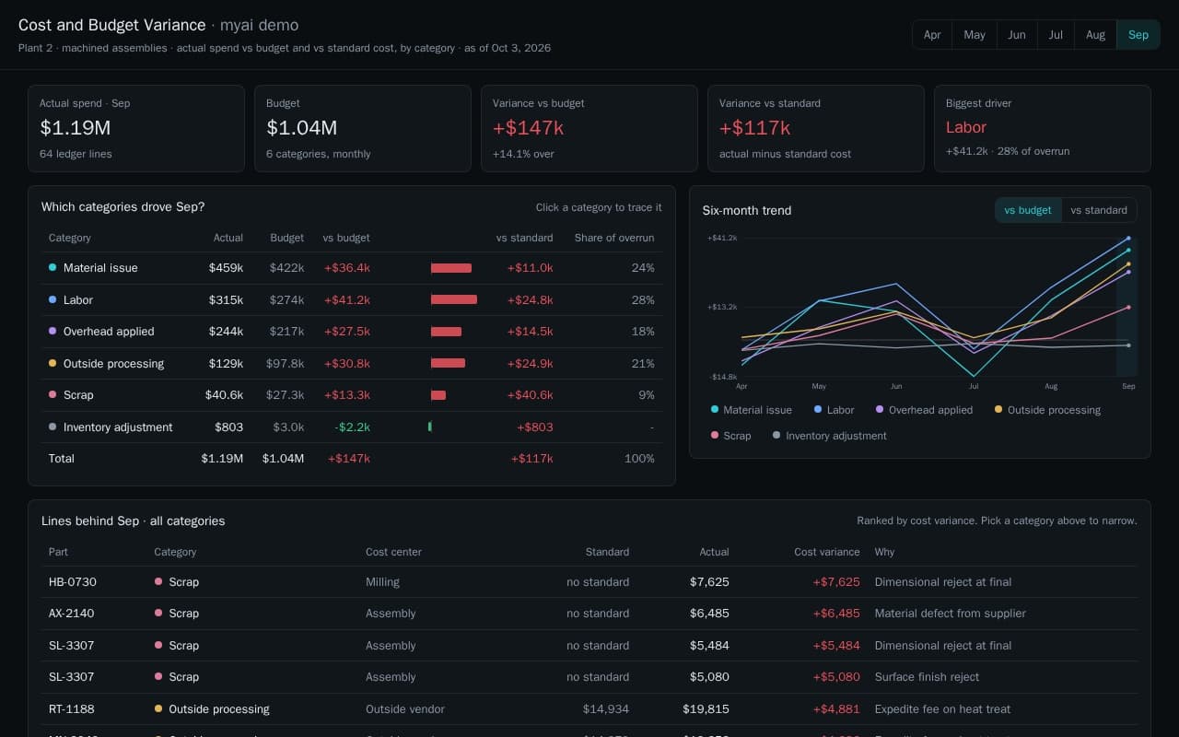Click the $19,815 actual value
The height and width of the screenshot is (737, 1179).
tap(706, 709)
